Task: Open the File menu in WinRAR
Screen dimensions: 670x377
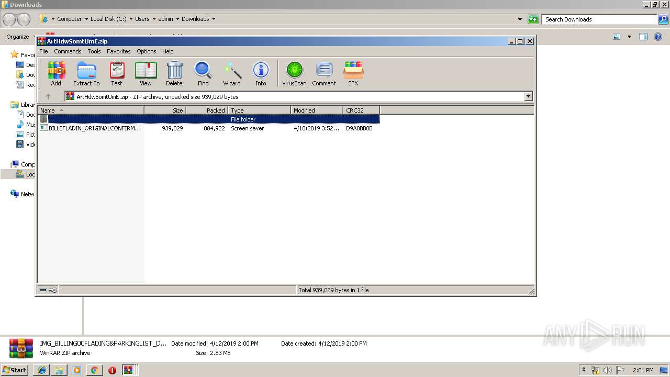Action: pyautogui.click(x=43, y=51)
